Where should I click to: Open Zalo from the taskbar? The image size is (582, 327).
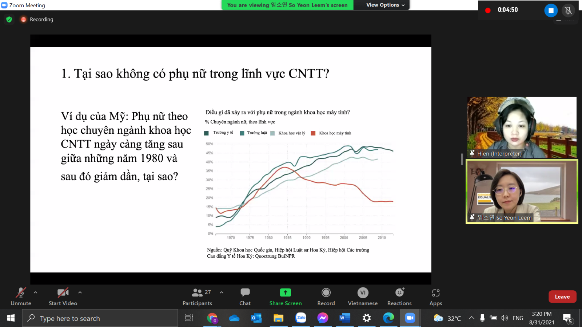point(301,318)
